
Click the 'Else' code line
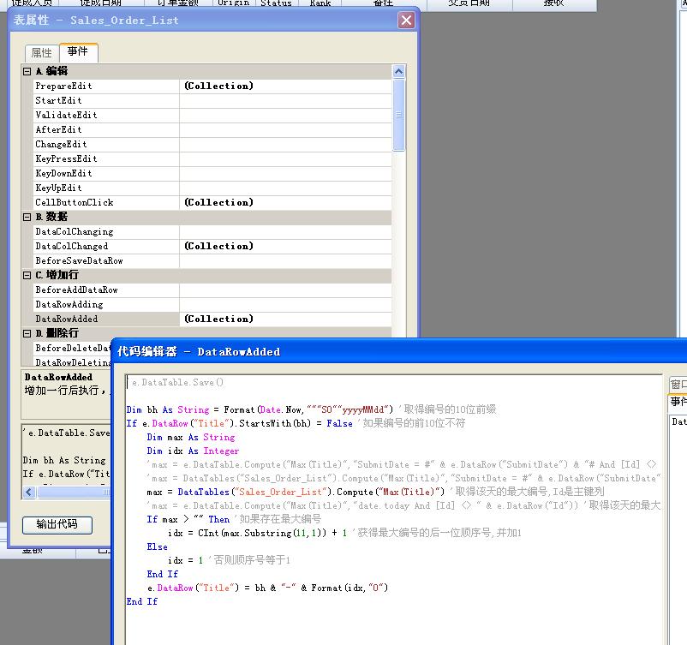158,546
